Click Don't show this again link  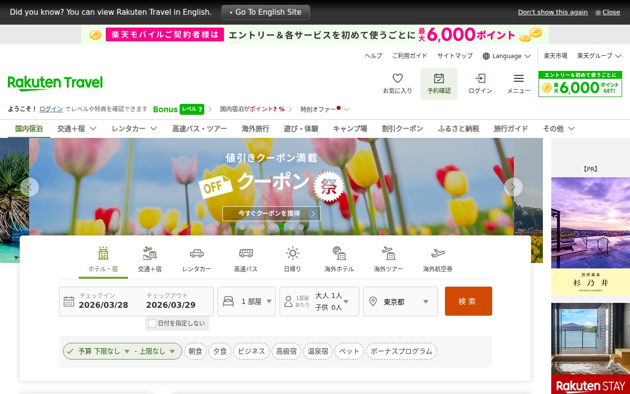pyautogui.click(x=553, y=12)
